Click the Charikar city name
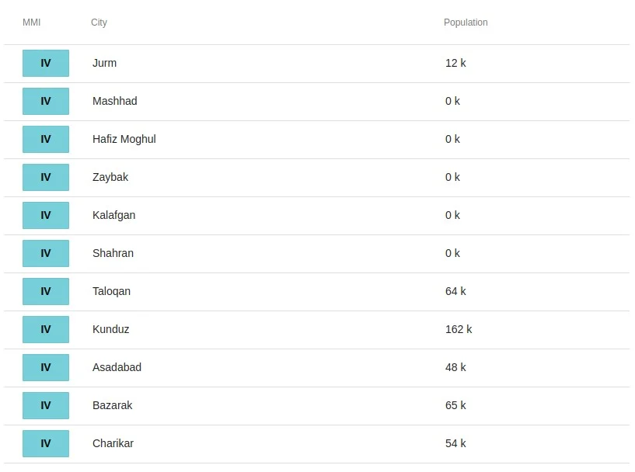This screenshot has height=472, width=635. tap(113, 443)
